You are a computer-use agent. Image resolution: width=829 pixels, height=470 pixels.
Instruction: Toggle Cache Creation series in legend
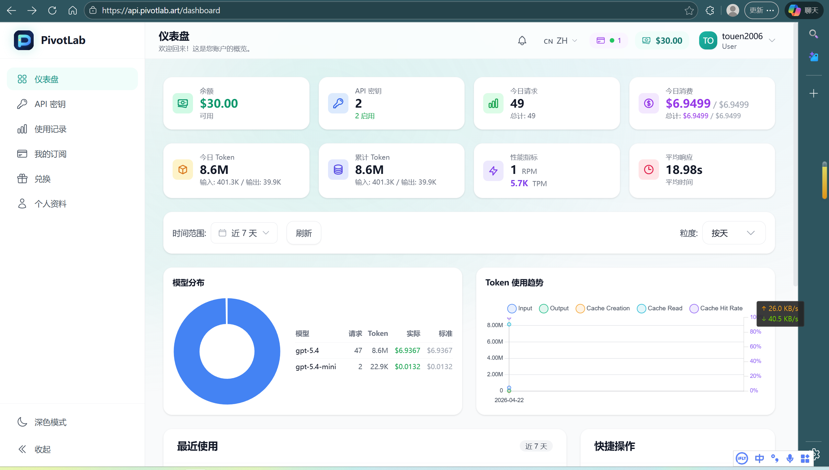pos(603,308)
